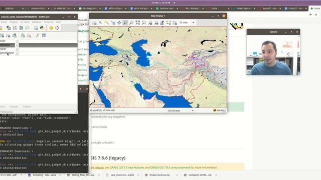Select the highlighted dark layer row
The width and height of the screenshot is (321, 180).
click(x=39, y=45)
